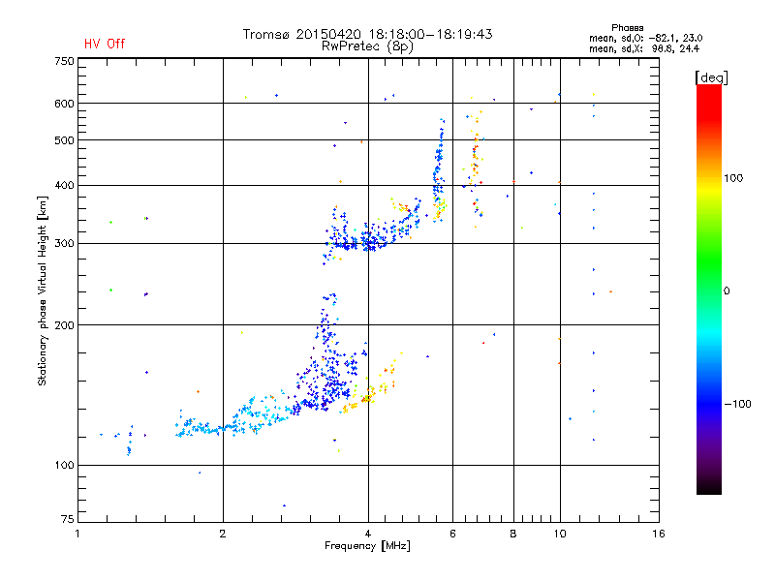The height and width of the screenshot is (581, 775).
Task: Click the x-axis label "8"
Action: click(513, 534)
